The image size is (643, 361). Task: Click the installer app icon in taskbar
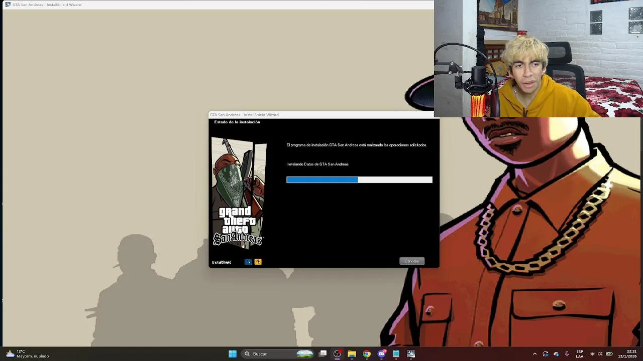[411, 354]
